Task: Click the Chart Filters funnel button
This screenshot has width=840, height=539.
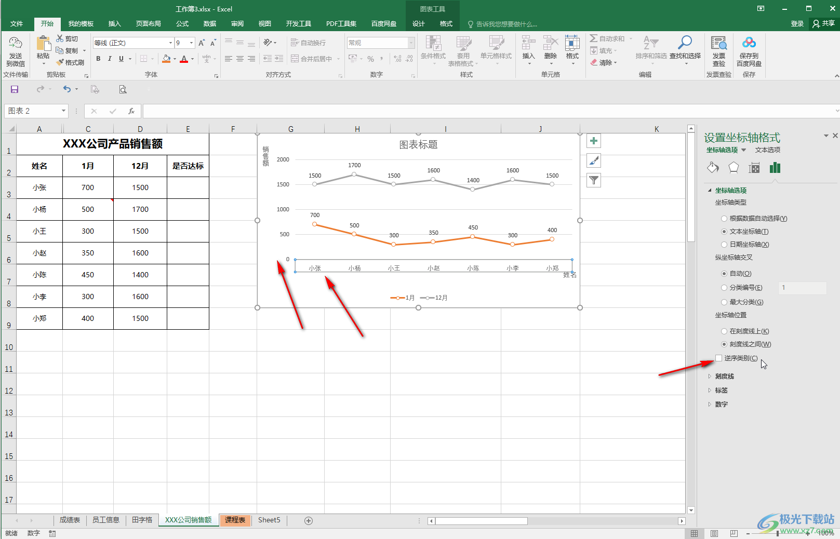Action: (x=594, y=180)
